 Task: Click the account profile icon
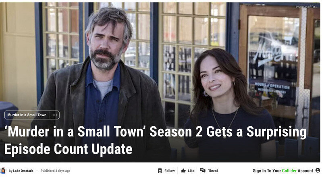318,170
